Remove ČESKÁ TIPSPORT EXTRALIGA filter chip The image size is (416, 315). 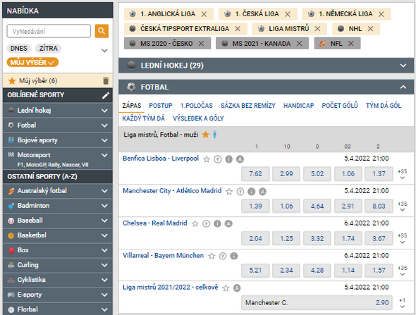coord(238,29)
